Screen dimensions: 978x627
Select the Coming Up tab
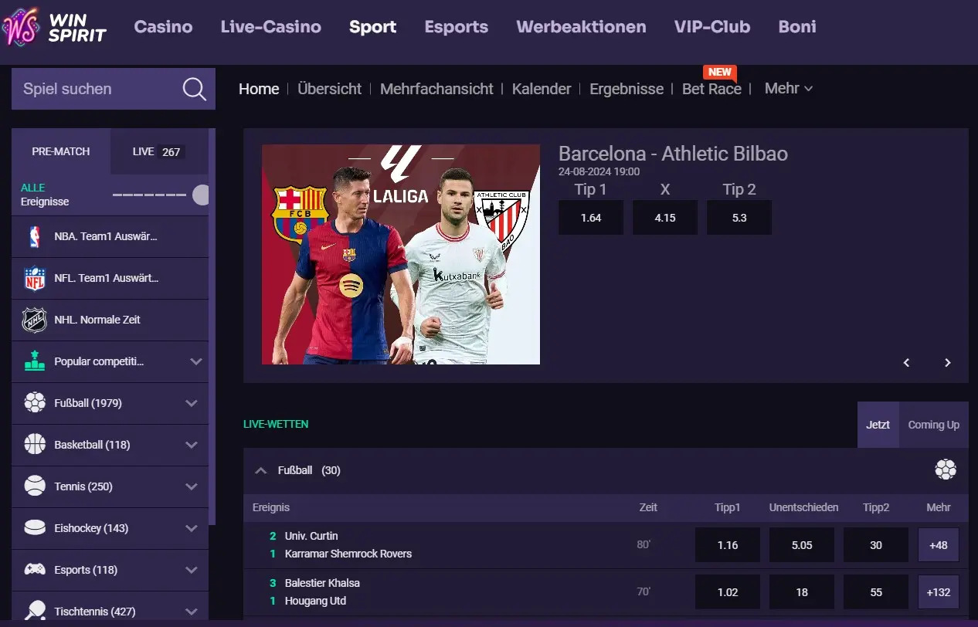coord(934,425)
